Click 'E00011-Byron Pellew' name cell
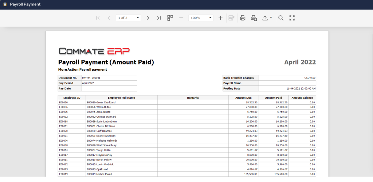Screen dimensions: 373x182 pyautogui.click(x=122, y=160)
